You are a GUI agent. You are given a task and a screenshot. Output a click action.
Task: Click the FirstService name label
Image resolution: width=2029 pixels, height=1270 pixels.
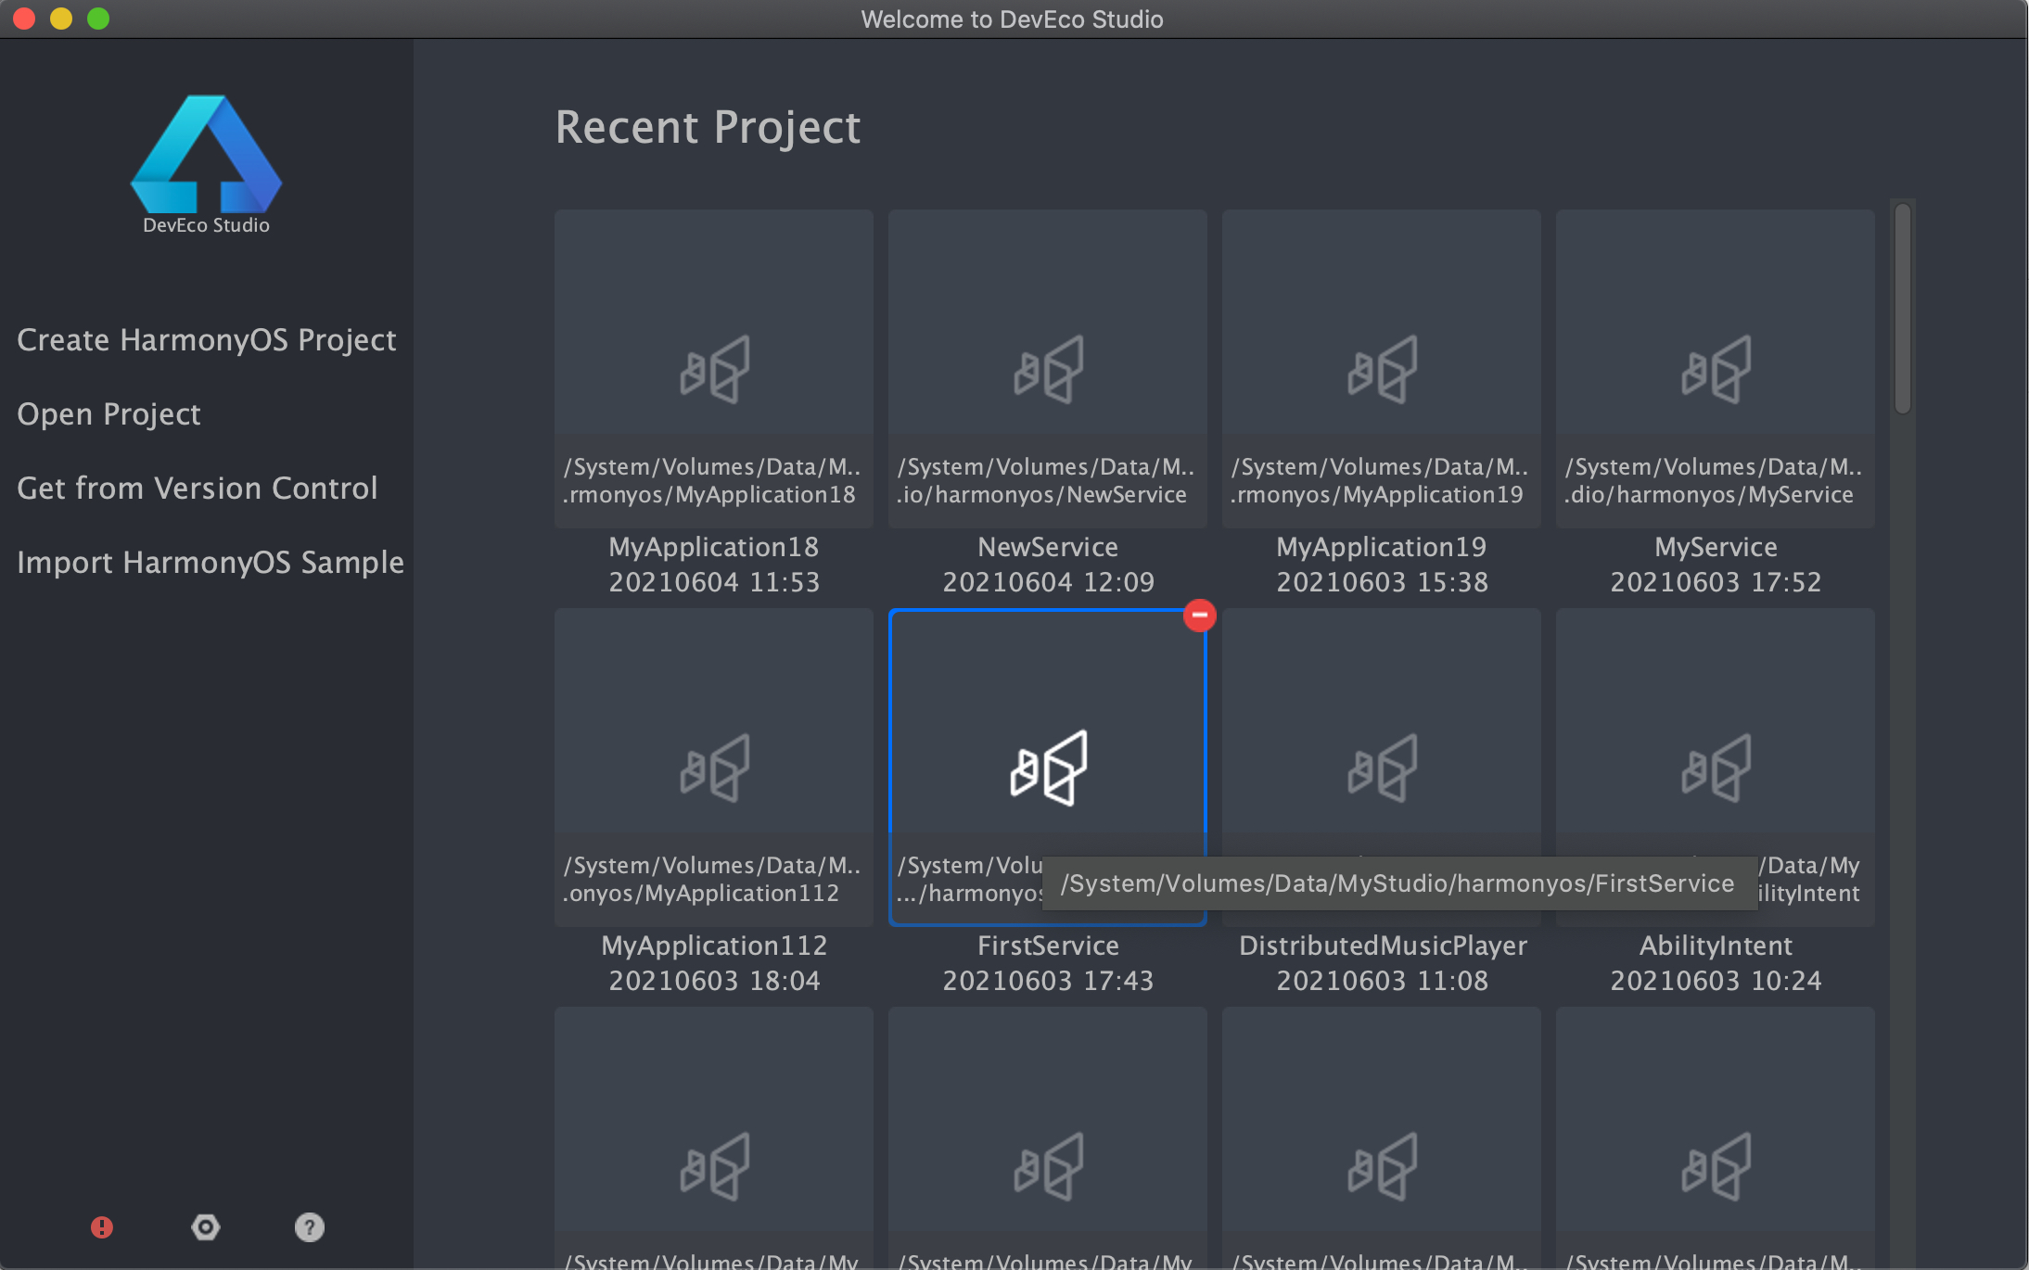1048,946
